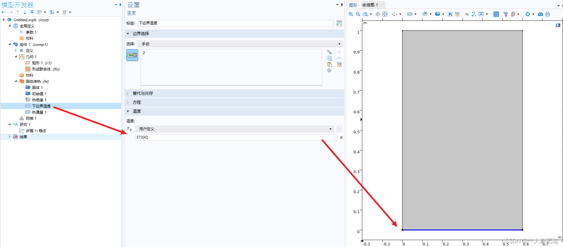This screenshot has width=563, height=247.
Task: Click the Image Snapshot camera icon
Action: pyautogui.click(x=540, y=14)
